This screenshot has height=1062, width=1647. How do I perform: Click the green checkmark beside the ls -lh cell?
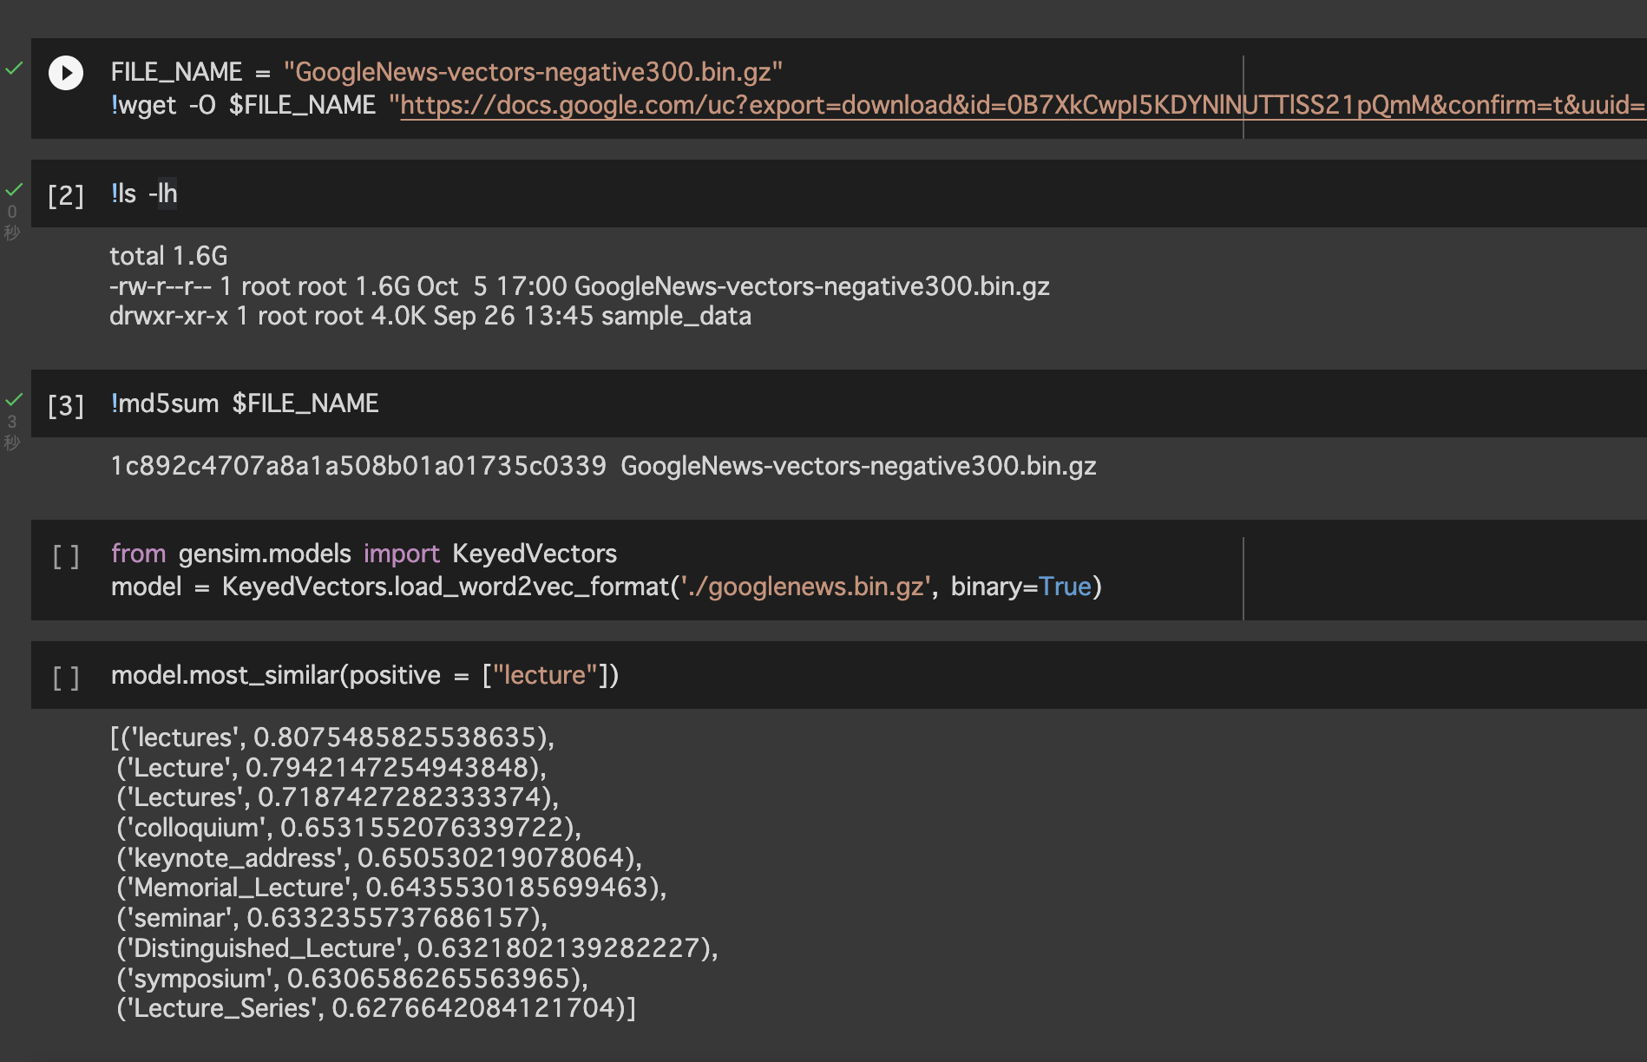[14, 189]
